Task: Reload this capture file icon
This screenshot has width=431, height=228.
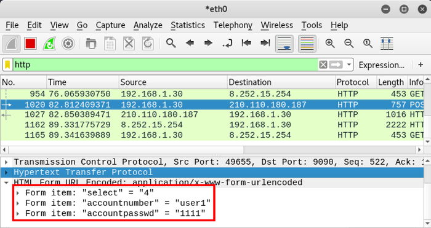Action: [148, 44]
